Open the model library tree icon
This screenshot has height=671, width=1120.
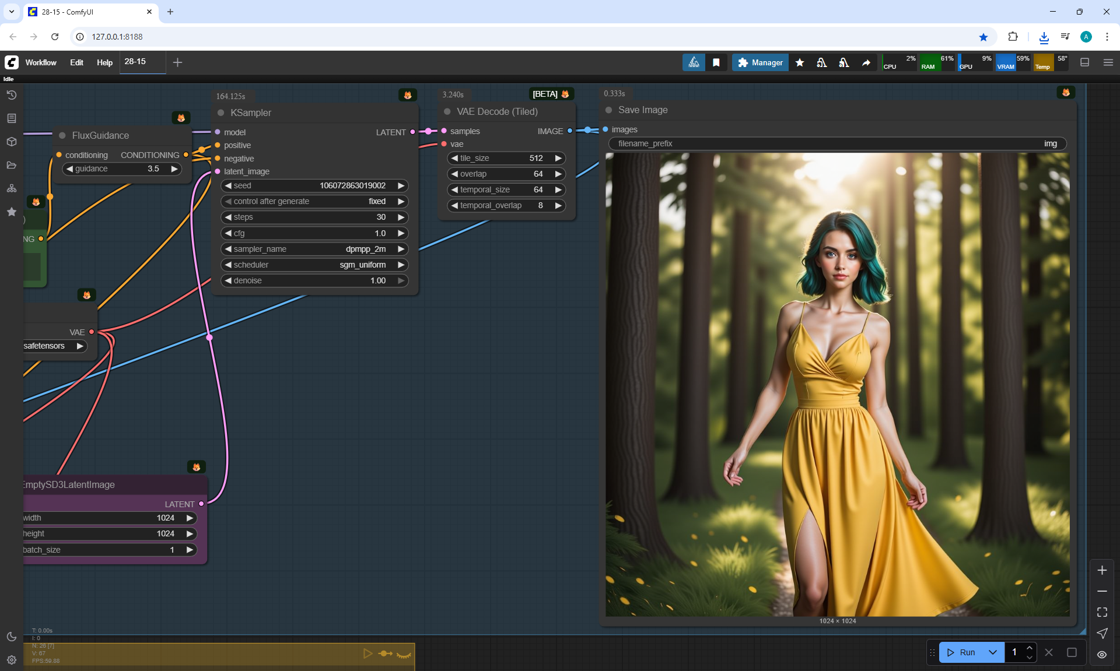click(12, 188)
